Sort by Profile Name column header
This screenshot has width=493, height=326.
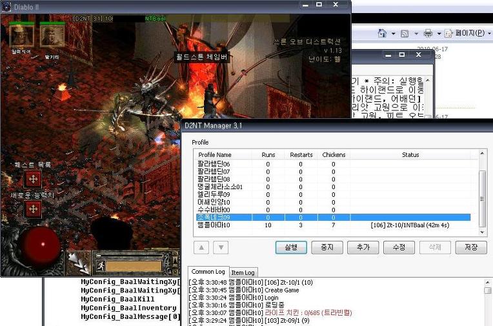[x=223, y=155]
